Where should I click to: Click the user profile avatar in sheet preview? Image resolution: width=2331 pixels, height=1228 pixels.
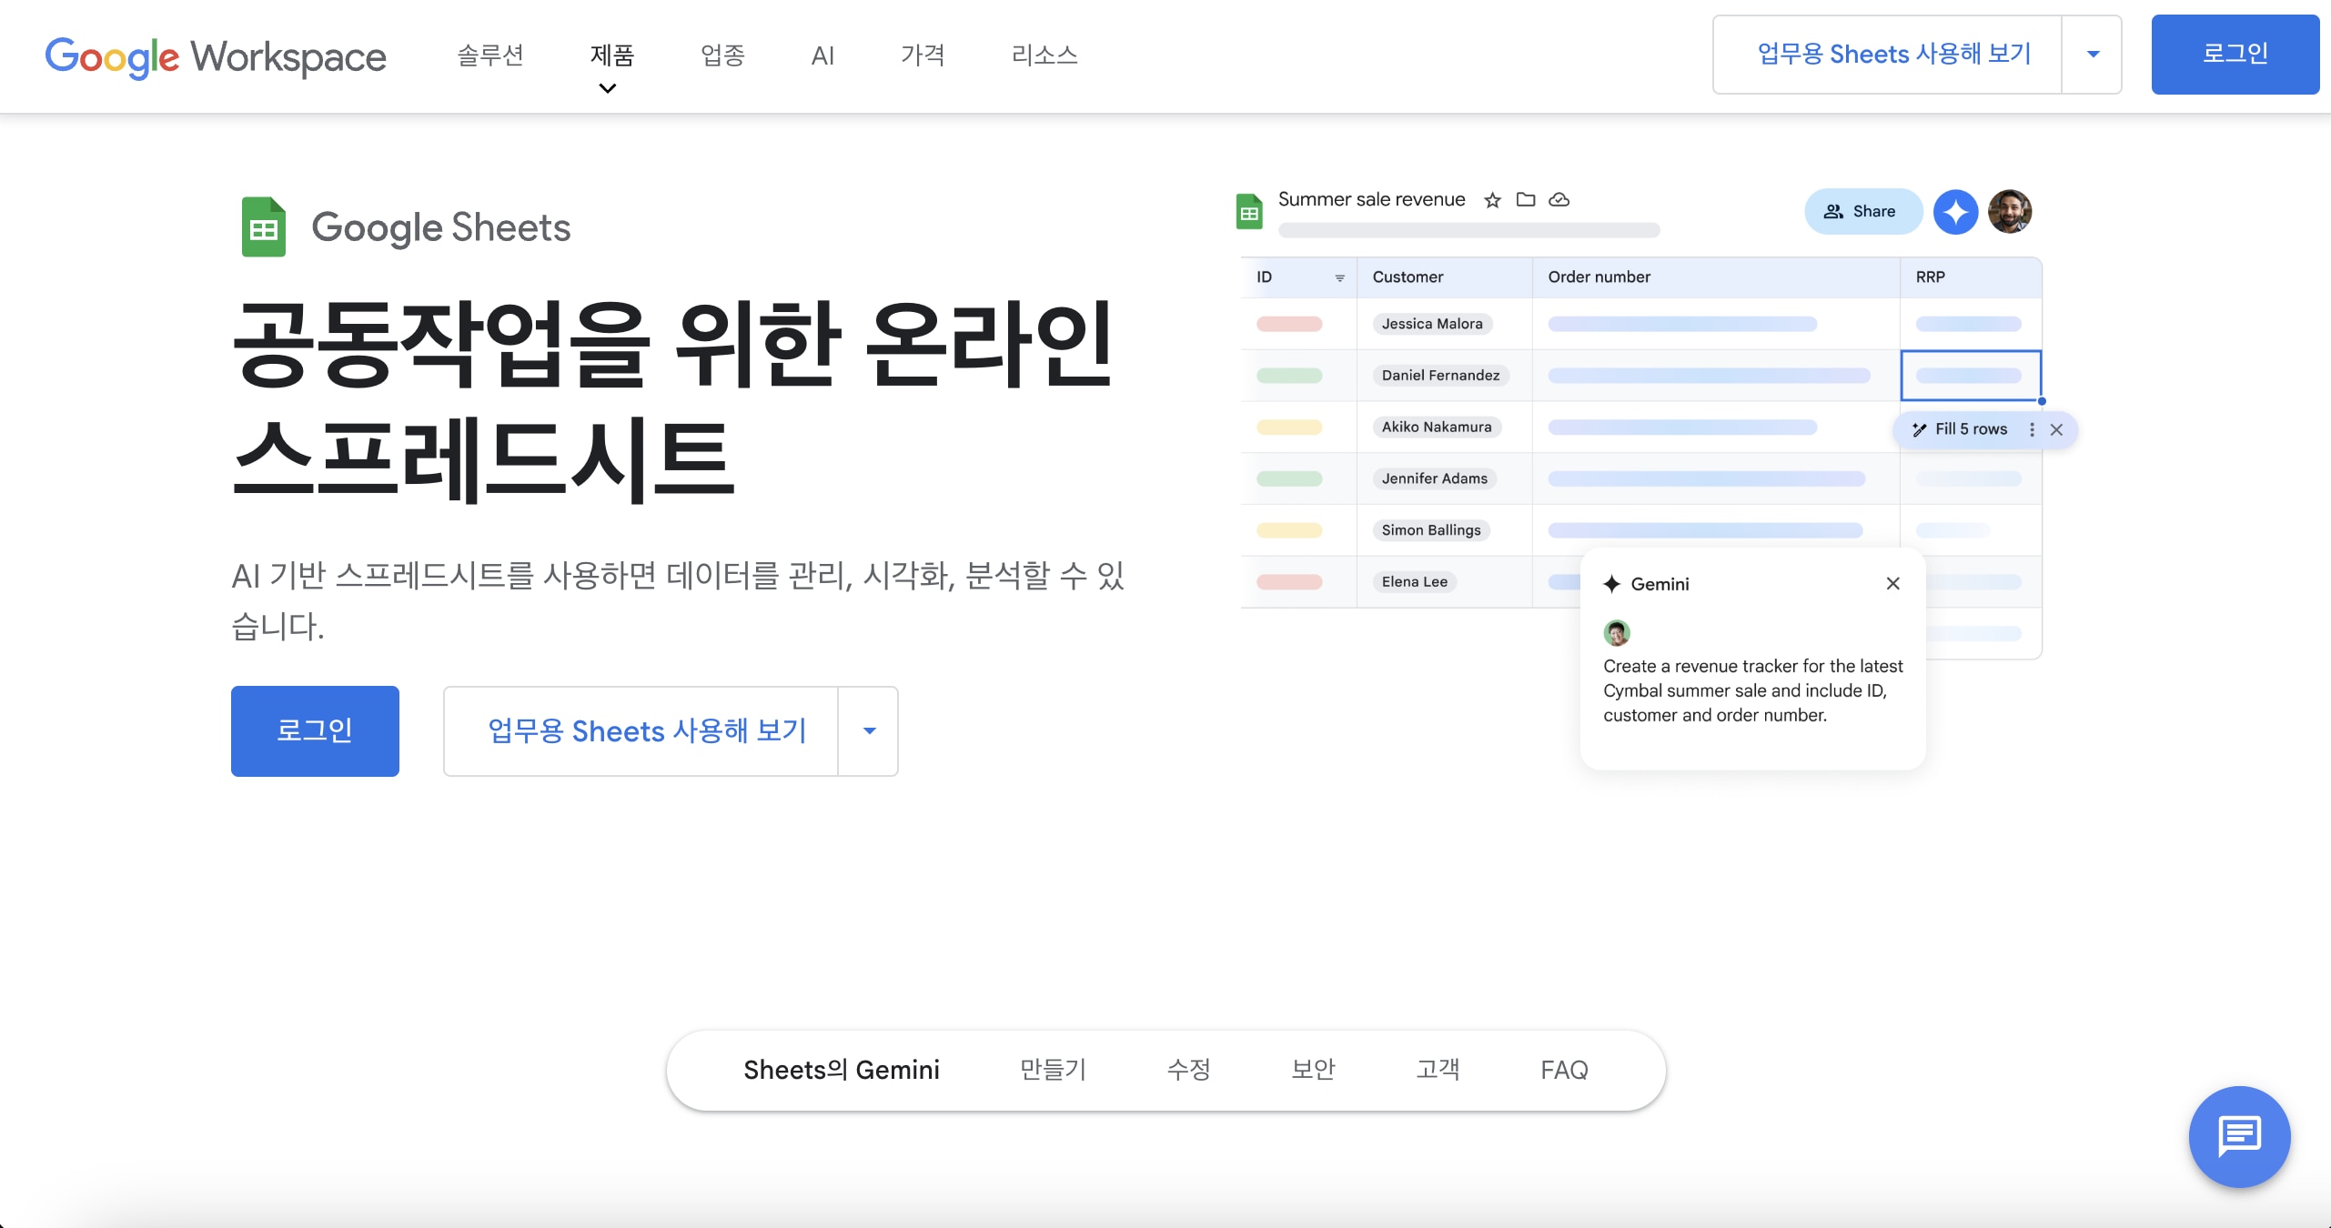coord(2010,212)
